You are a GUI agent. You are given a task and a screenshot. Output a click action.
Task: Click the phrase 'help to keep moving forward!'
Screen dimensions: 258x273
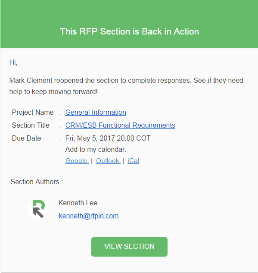click(53, 92)
